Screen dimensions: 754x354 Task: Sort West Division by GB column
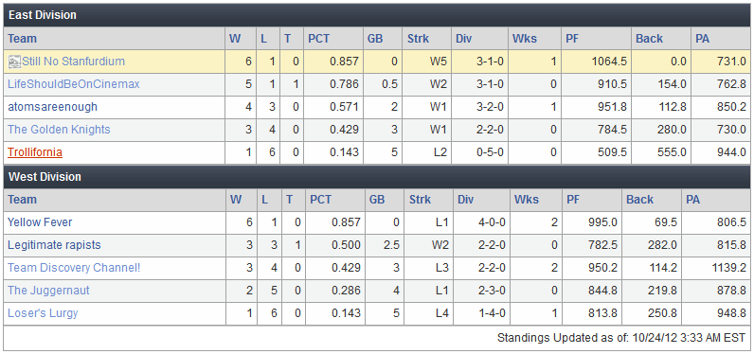tap(377, 200)
